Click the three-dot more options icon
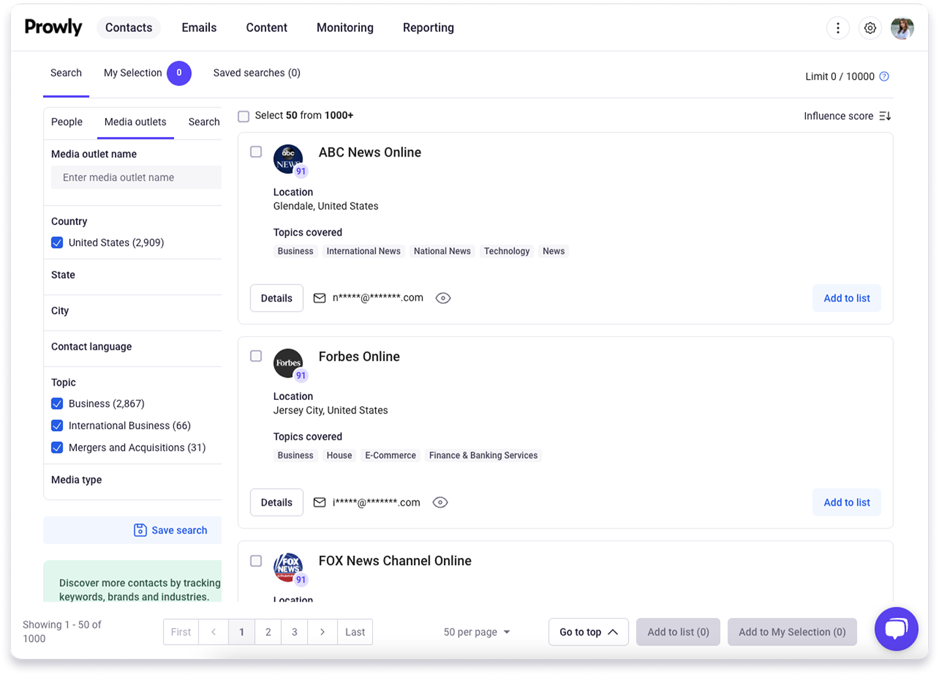 coord(838,28)
